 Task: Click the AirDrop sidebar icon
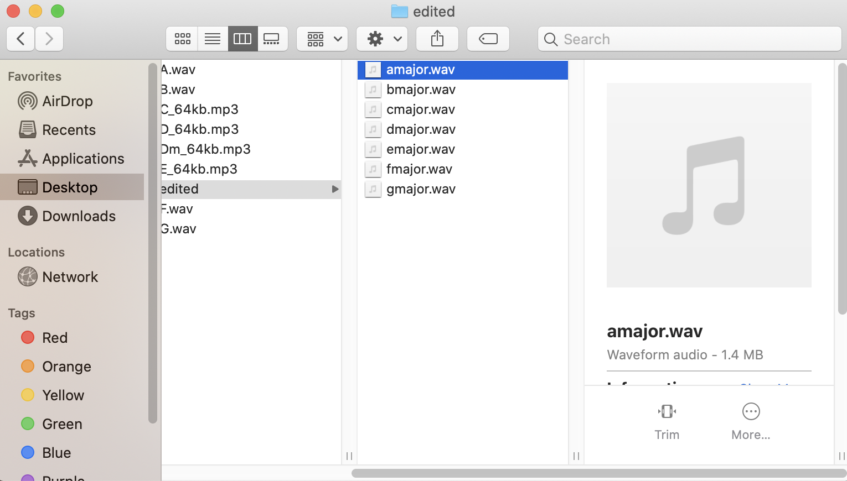28,101
